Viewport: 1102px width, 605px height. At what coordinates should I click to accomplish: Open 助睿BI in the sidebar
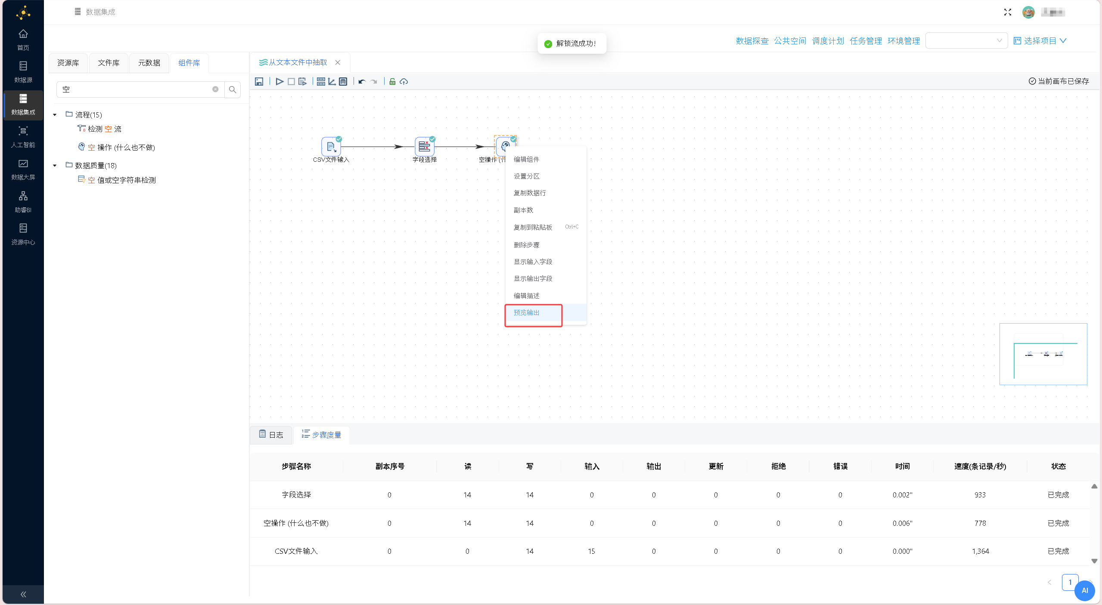click(23, 202)
